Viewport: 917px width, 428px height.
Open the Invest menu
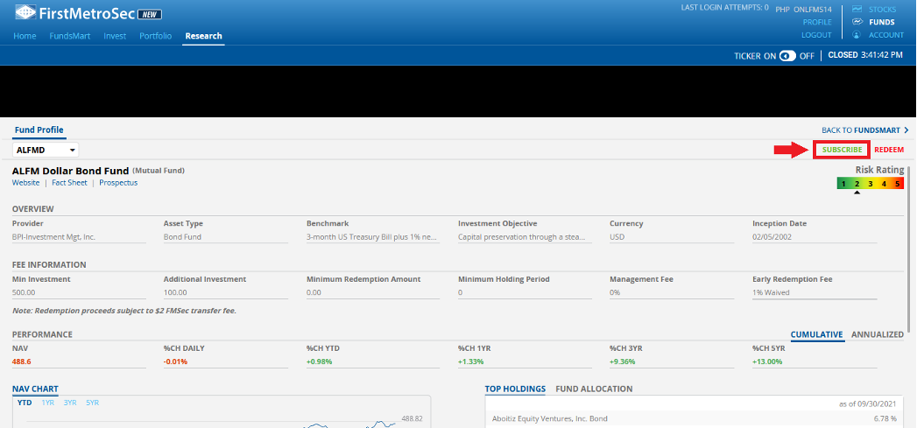(x=115, y=36)
